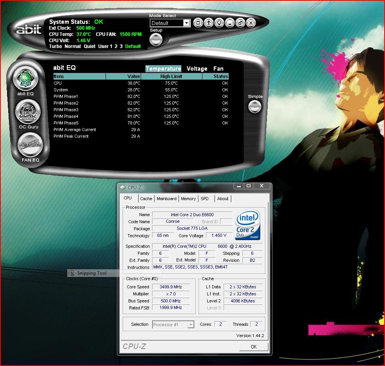Select User 1 mode label
Screen dimensions: 385x366
click(105, 46)
